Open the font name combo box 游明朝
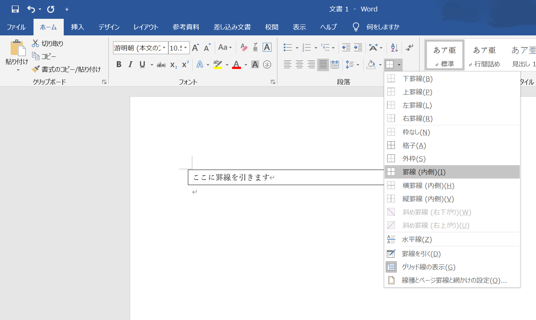 [140, 48]
